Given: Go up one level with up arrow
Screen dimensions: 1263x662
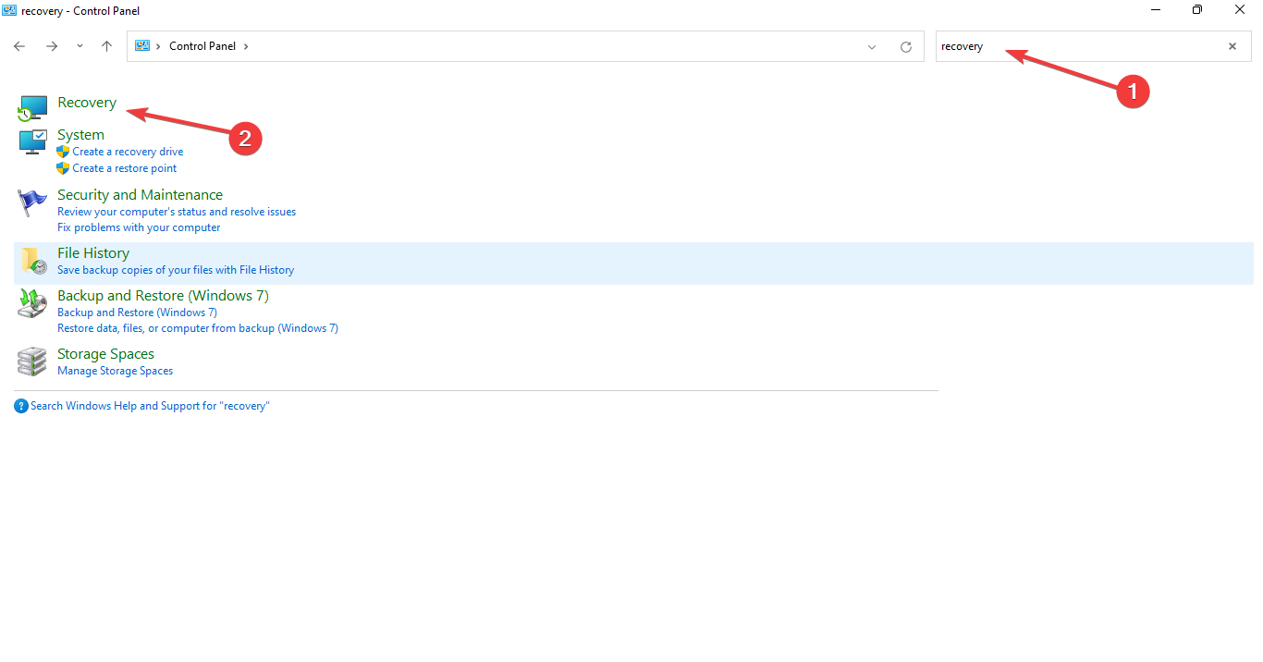Looking at the screenshot, I should point(107,46).
